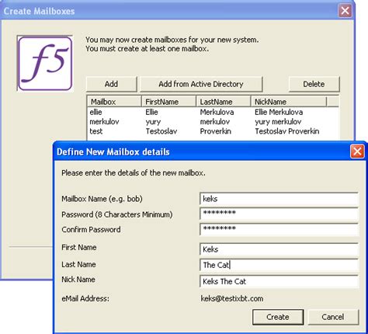Focus the Confirm Password field
The image size is (368, 334).
[279, 229]
